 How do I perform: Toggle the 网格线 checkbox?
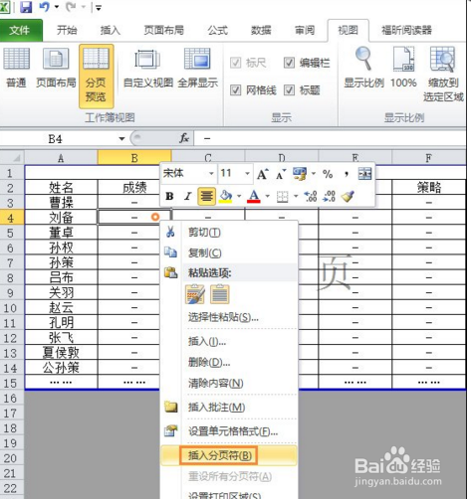click(235, 89)
